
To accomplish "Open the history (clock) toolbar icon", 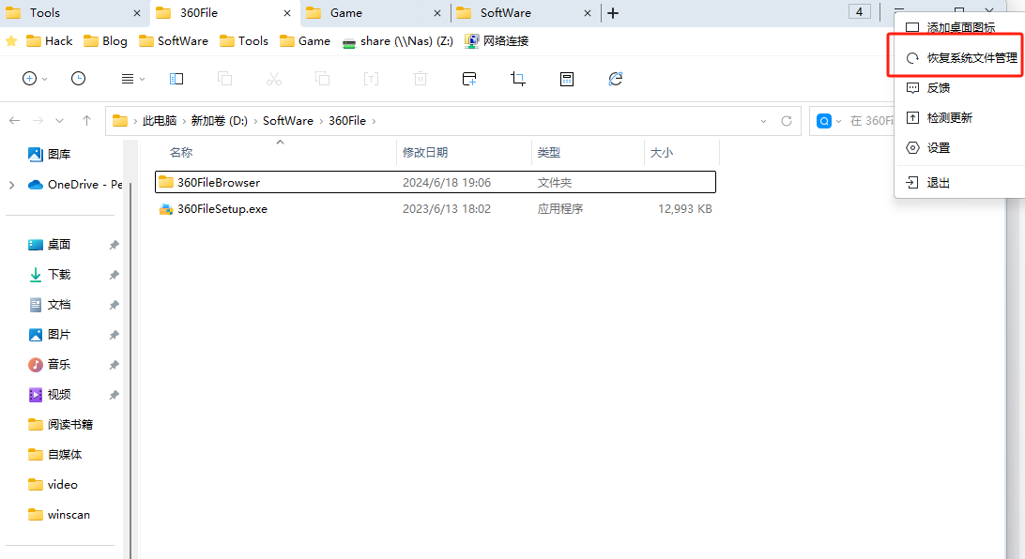I will pyautogui.click(x=78, y=79).
